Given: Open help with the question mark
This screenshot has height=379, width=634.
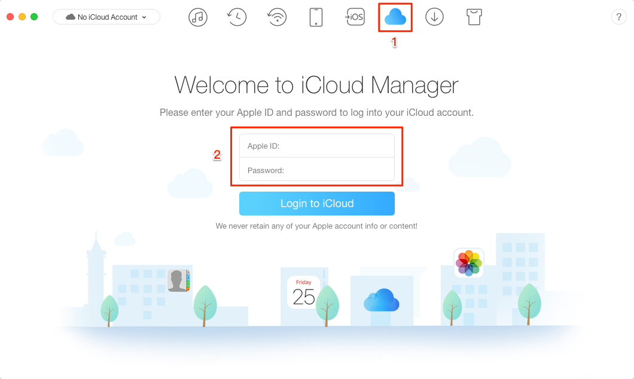Looking at the screenshot, I should [618, 17].
